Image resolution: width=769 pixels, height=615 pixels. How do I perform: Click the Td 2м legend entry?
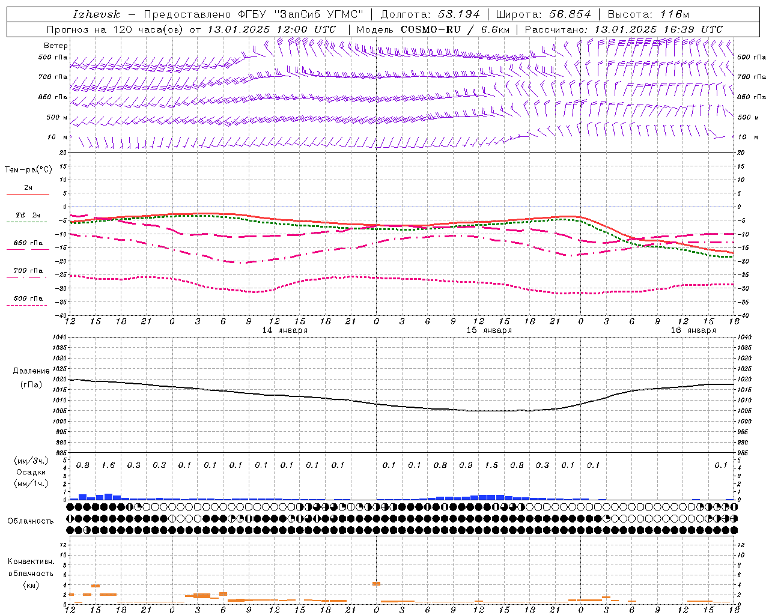point(28,215)
